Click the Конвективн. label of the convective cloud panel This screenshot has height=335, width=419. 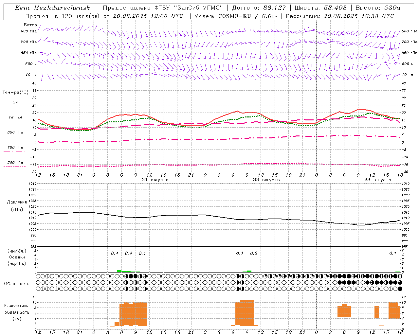point(17,306)
